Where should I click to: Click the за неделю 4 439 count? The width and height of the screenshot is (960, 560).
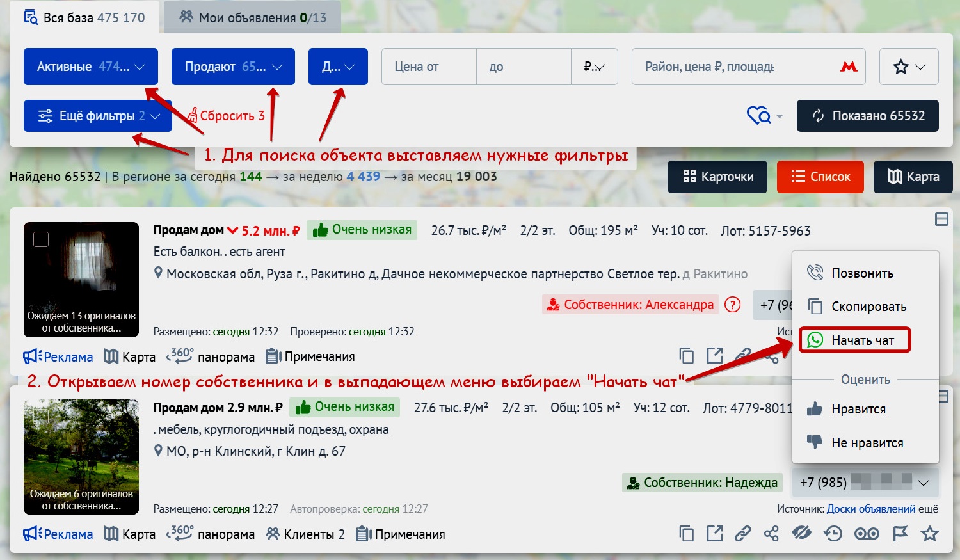(x=364, y=177)
